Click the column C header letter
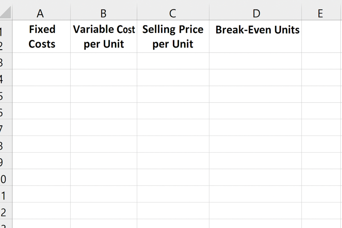This screenshot has width=342, height=228. tap(173, 13)
